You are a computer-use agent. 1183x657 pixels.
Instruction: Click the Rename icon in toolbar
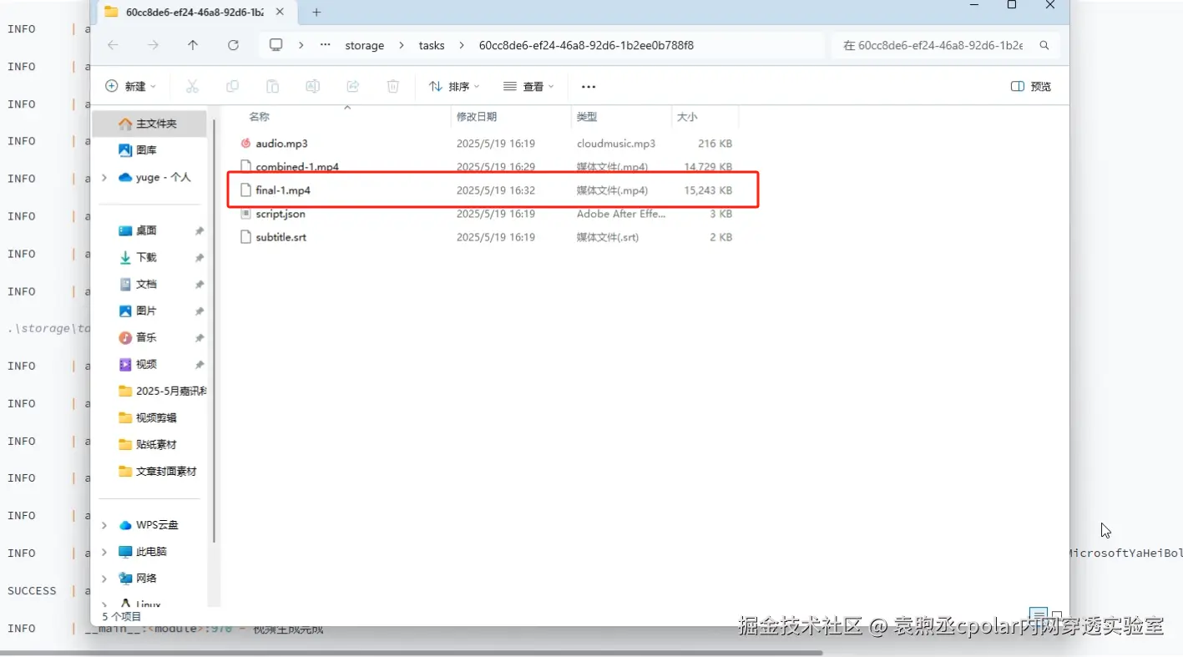(312, 86)
